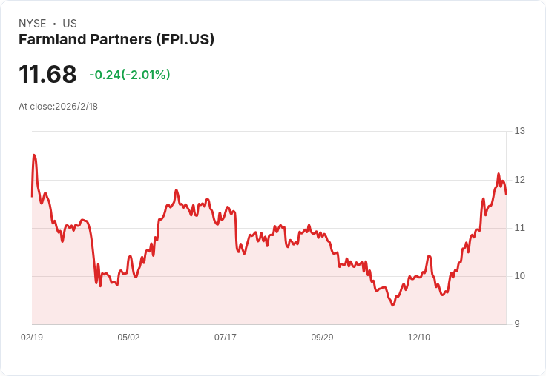Image resolution: width=546 pixels, height=376 pixels.
Task: Click the chart's lowest trough before 12/10
Action: tap(392, 305)
